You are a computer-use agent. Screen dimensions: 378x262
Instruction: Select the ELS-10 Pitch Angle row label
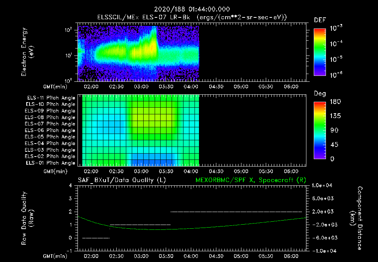pos(51,104)
